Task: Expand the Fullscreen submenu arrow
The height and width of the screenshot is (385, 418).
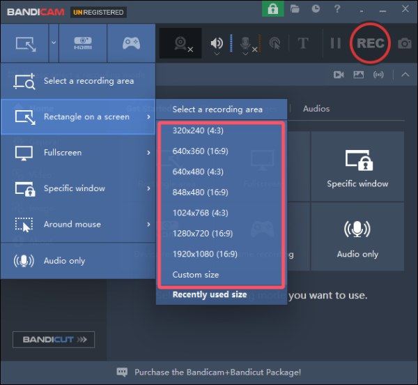Action: 148,153
